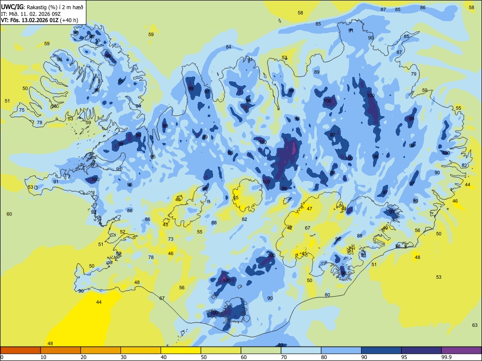Click the 80–90 medium blue legend swatch
The image size is (482, 361).
tap(341, 350)
